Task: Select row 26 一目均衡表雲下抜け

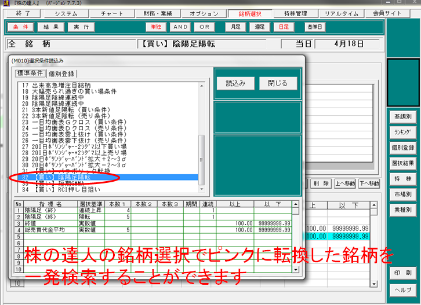Action: coord(108,141)
